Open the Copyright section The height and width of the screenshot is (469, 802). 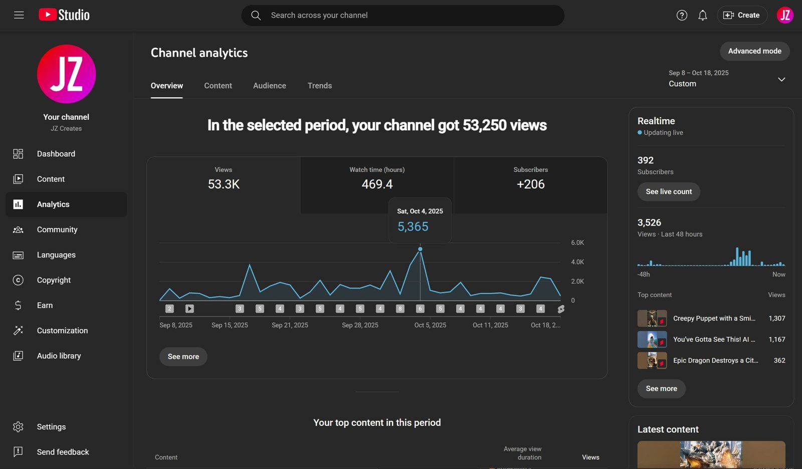click(x=54, y=280)
